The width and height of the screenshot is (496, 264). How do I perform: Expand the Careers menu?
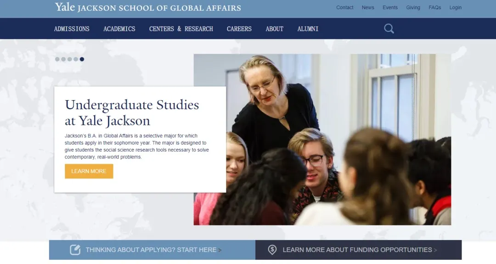pyautogui.click(x=239, y=29)
